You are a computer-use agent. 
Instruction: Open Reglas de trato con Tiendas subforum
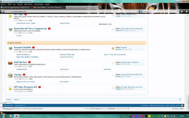(x=25, y=82)
